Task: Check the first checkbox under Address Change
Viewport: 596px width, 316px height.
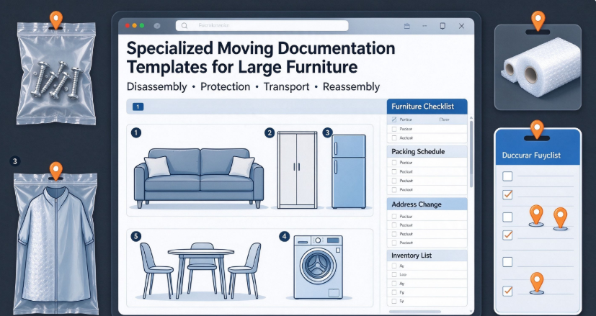Action: (394, 216)
